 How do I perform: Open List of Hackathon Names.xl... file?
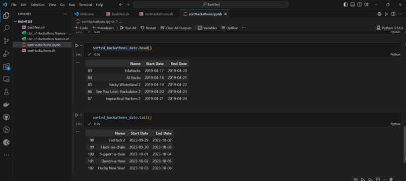pos(42,39)
